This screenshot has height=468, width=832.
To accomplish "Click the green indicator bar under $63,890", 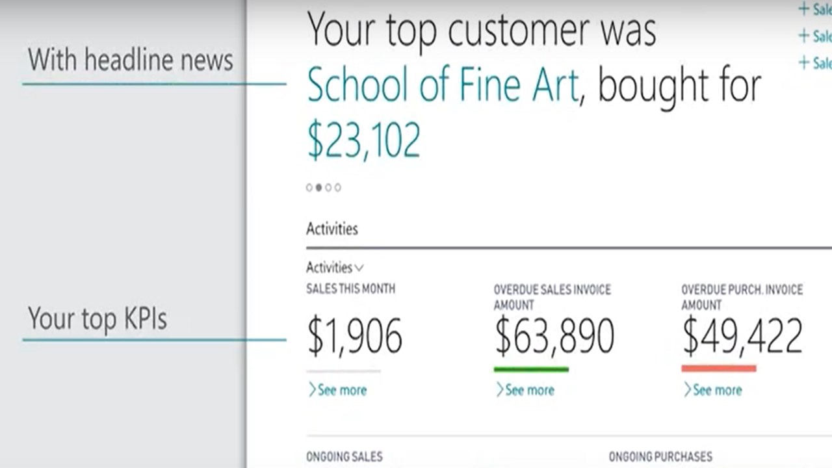I will click(x=531, y=369).
